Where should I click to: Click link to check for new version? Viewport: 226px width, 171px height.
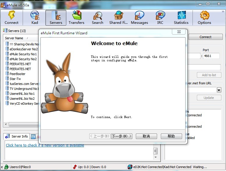(x=45, y=145)
